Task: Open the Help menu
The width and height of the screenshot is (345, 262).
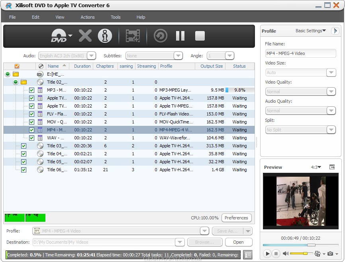Action: [141, 17]
